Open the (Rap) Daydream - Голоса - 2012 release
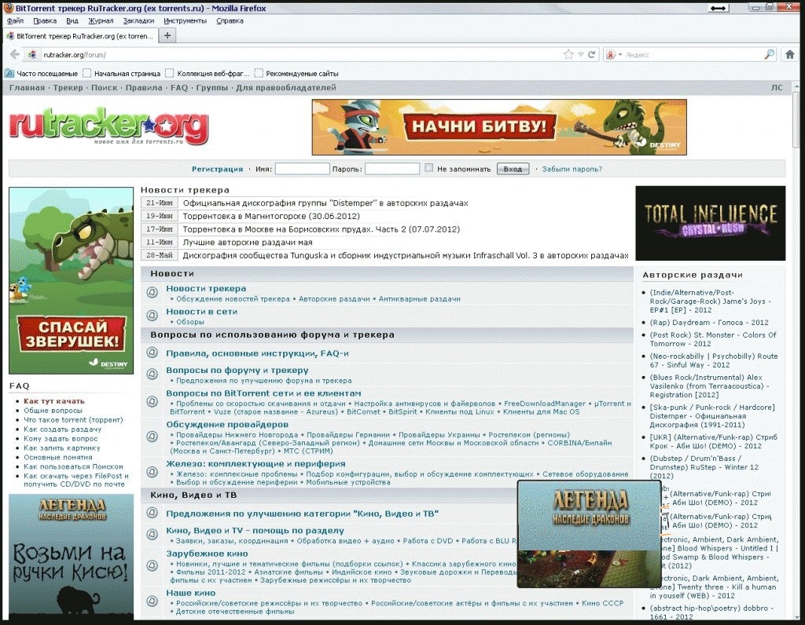The image size is (805, 625). (709, 323)
